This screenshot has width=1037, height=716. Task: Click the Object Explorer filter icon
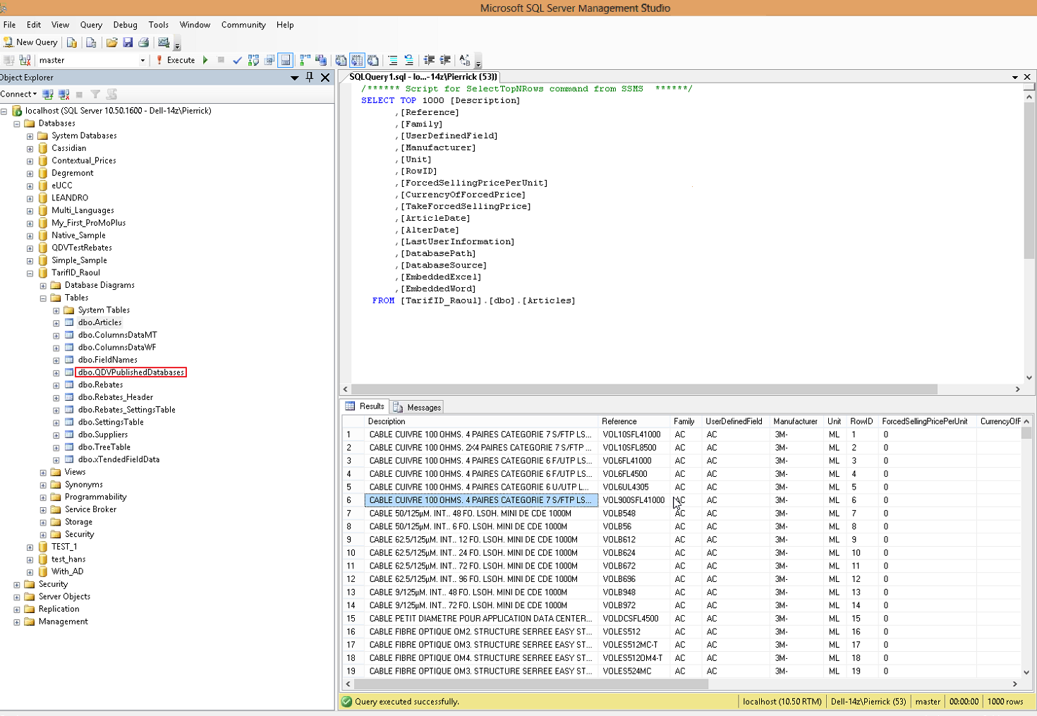[x=95, y=94]
